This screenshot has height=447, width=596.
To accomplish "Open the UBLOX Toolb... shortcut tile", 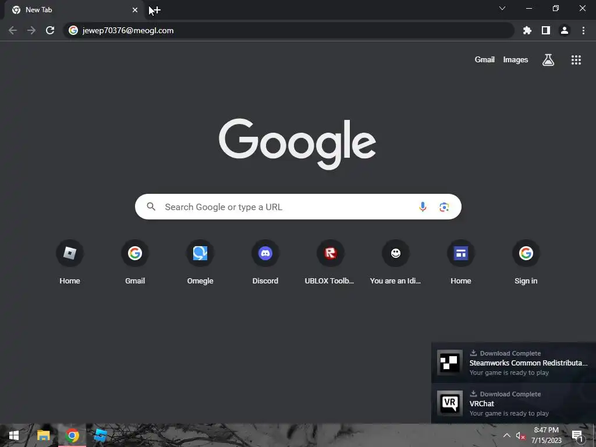I will (x=331, y=262).
